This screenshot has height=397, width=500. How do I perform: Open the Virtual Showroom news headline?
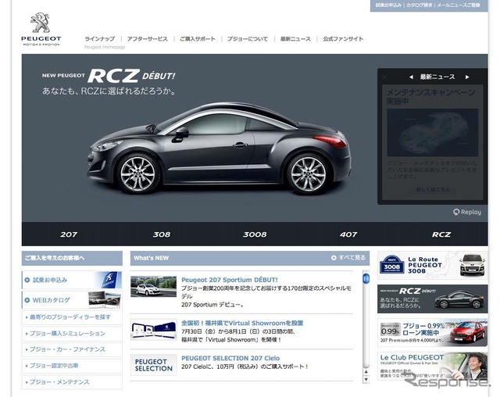coord(242,323)
